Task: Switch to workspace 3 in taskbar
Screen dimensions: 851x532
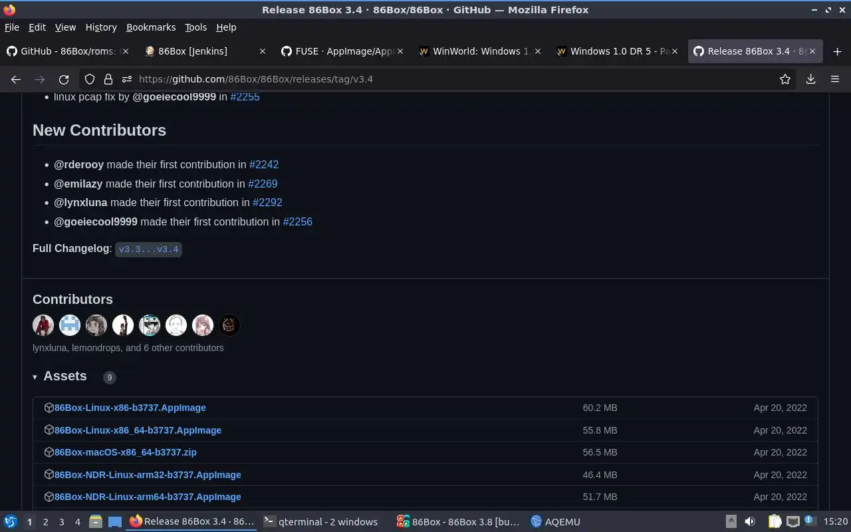Action: [x=62, y=522]
